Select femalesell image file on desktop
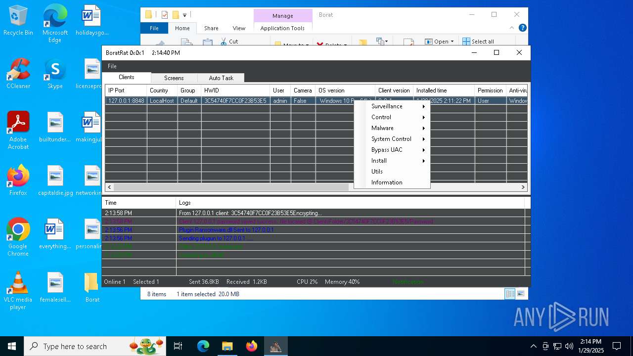The width and height of the screenshot is (633, 356). [55, 287]
